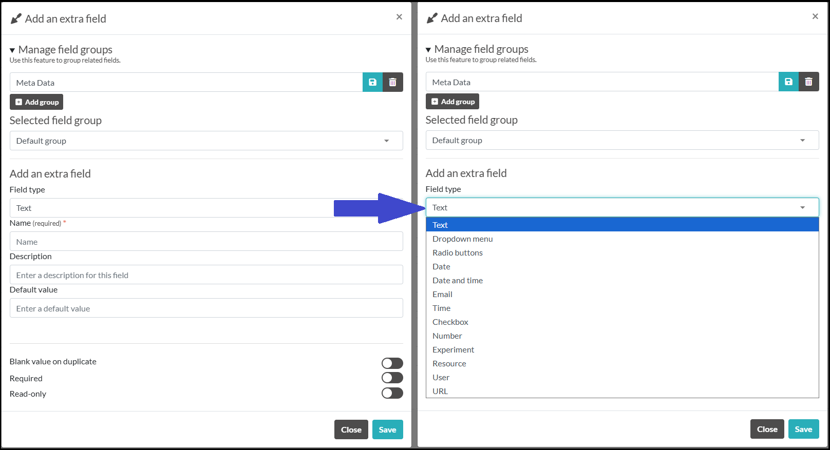
Task: Enable the Required toggle
Action: click(392, 378)
